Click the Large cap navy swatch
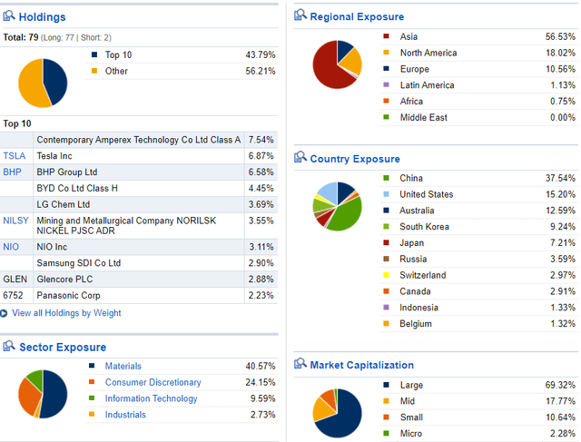Viewport: 581px width, 442px height. coord(386,385)
